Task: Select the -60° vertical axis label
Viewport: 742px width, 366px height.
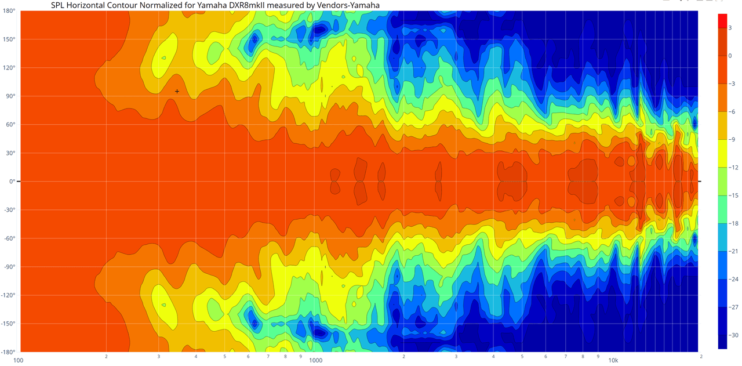Action: (10, 238)
